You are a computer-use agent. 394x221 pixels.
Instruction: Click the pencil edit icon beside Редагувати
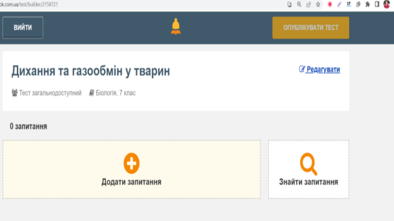[302, 69]
